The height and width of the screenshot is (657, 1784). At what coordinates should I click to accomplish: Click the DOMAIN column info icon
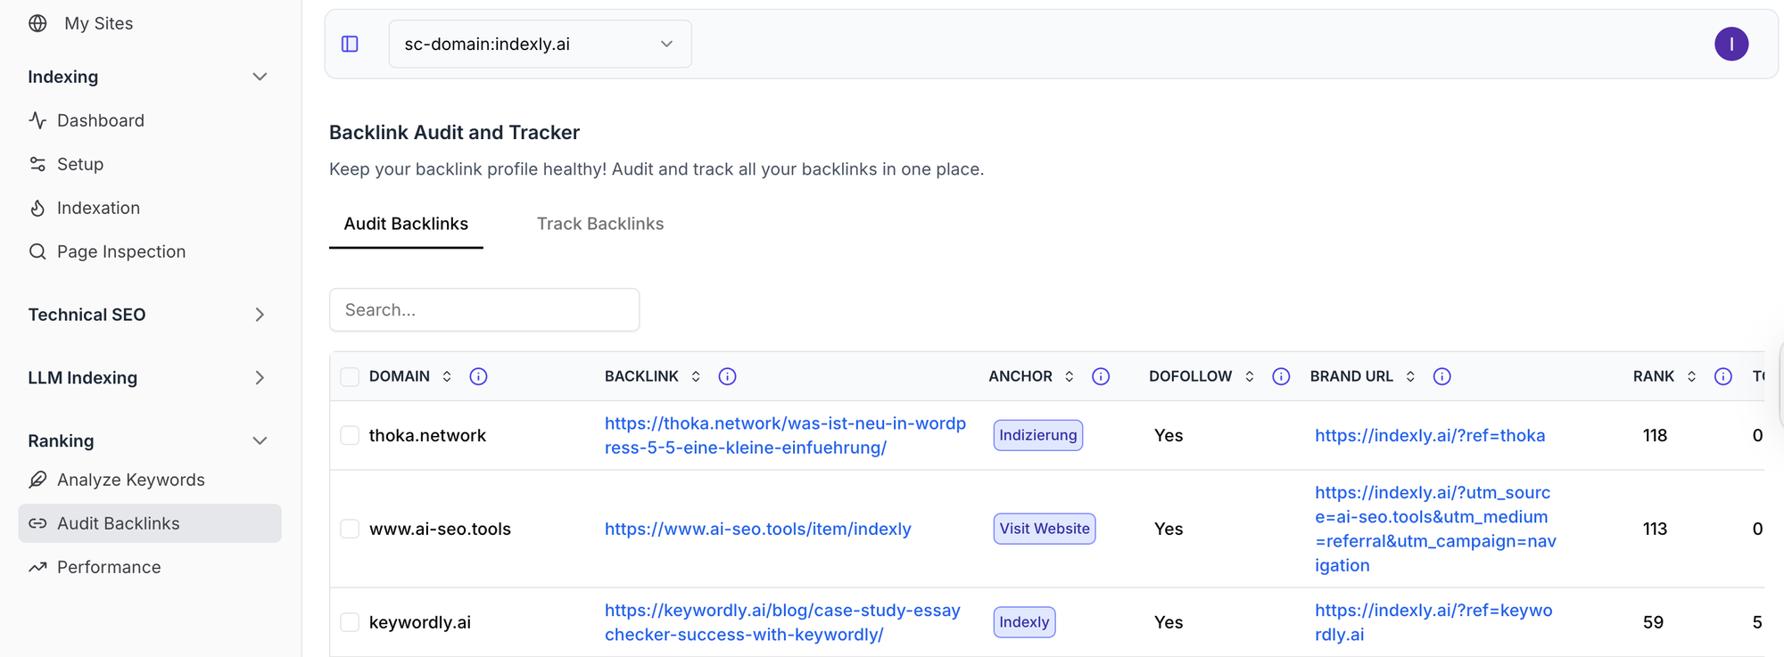478,376
